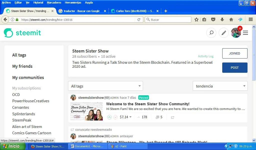Close the Steem Sister Show tab

(x=52, y=11)
